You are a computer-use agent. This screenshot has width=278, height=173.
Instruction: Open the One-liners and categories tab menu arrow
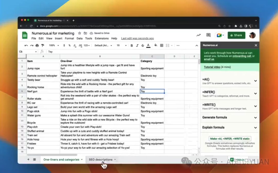click(x=82, y=160)
